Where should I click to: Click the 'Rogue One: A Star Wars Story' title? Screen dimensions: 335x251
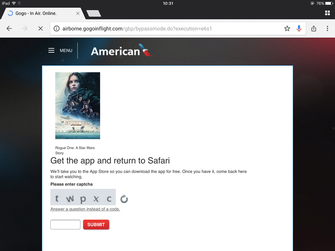[x=75, y=150]
